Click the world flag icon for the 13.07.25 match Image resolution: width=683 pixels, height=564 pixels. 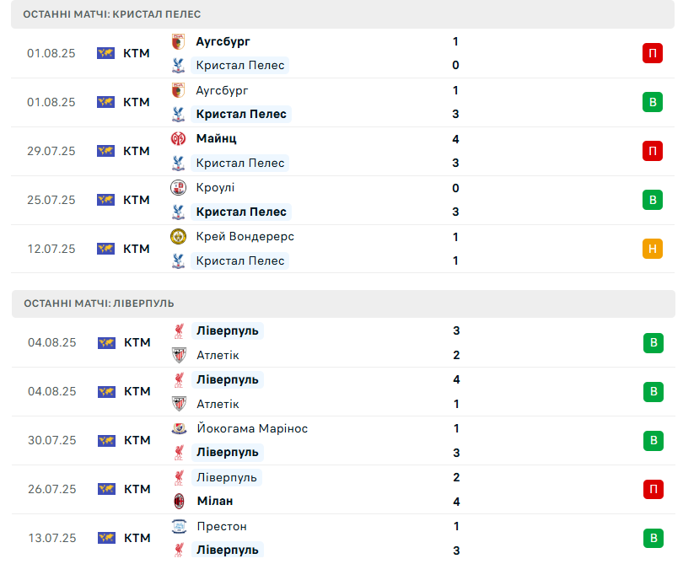pyautogui.click(x=106, y=538)
